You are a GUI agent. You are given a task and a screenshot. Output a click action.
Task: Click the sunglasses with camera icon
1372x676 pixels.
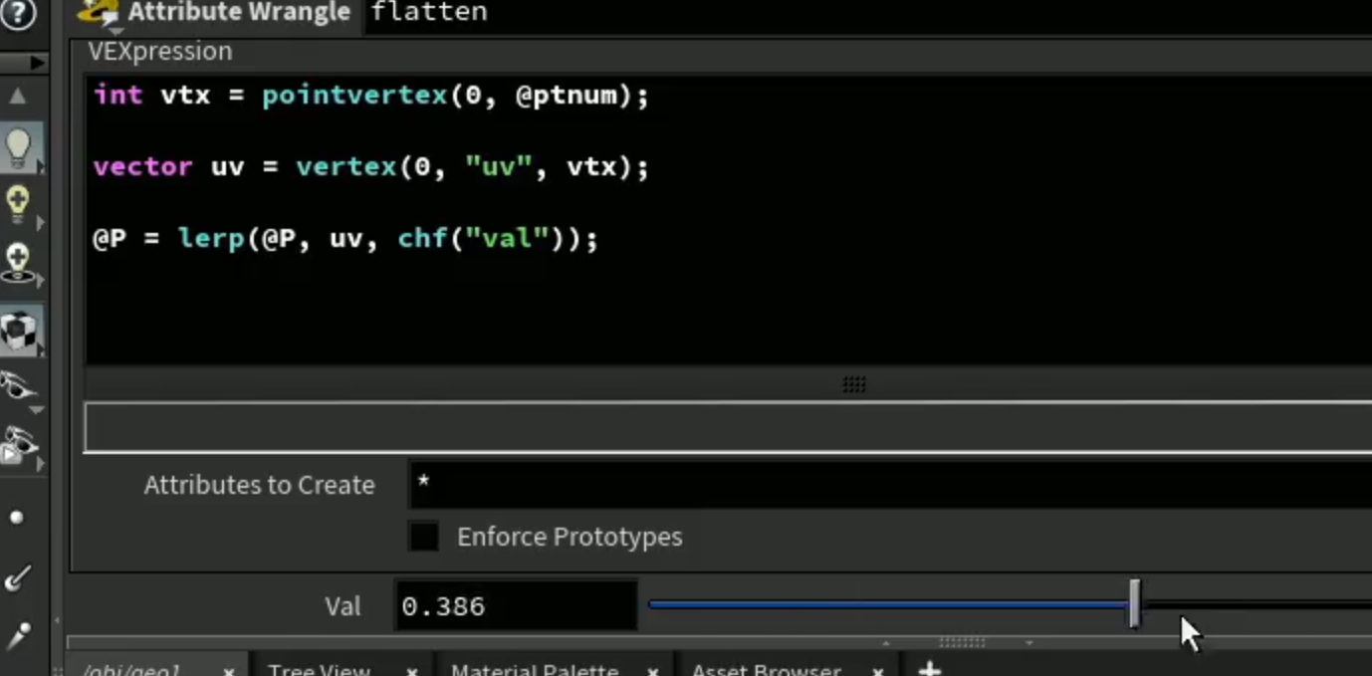[x=19, y=446]
